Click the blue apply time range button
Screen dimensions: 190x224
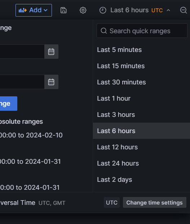pos(9,104)
